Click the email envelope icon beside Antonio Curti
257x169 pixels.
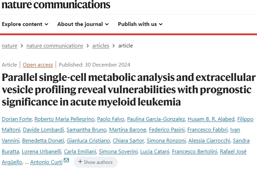(66, 160)
